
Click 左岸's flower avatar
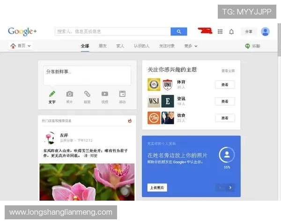(x=50, y=138)
